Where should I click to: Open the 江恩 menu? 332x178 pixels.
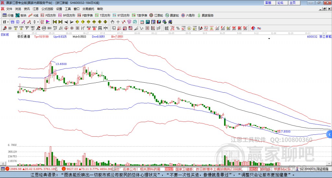pos(36,9)
